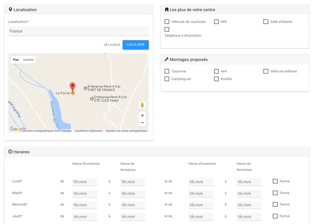The image size is (312, 224).
Task: Tick the Wifi checkbox
Action: coord(216,22)
